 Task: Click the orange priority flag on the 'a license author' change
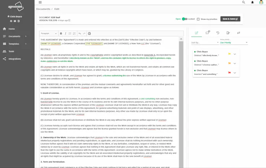click(229, 63)
